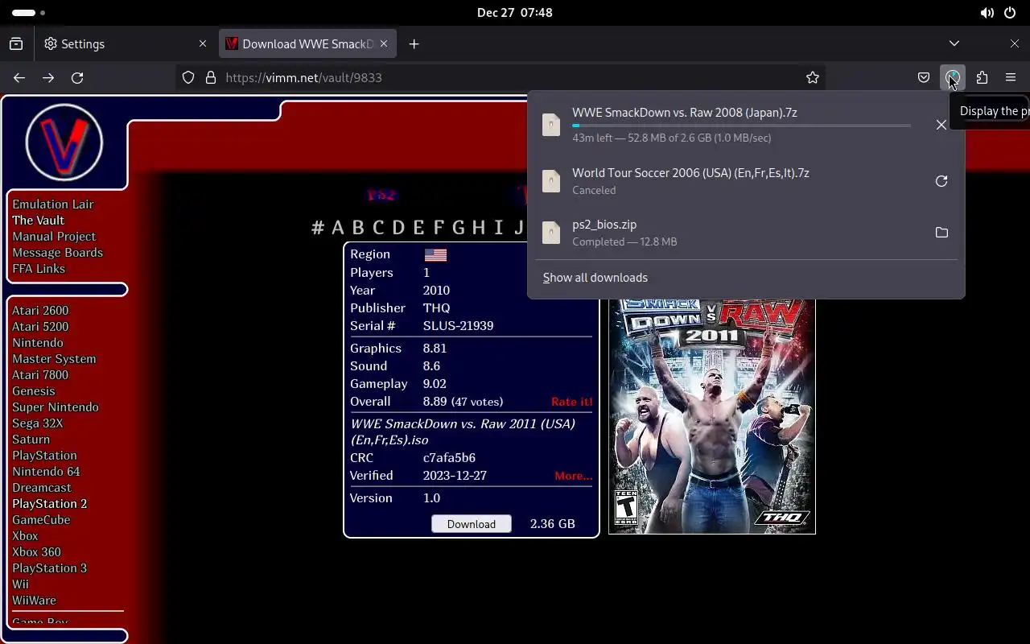1030x644 pixels.
Task: Open the system volume indicator
Action: [x=987, y=13]
